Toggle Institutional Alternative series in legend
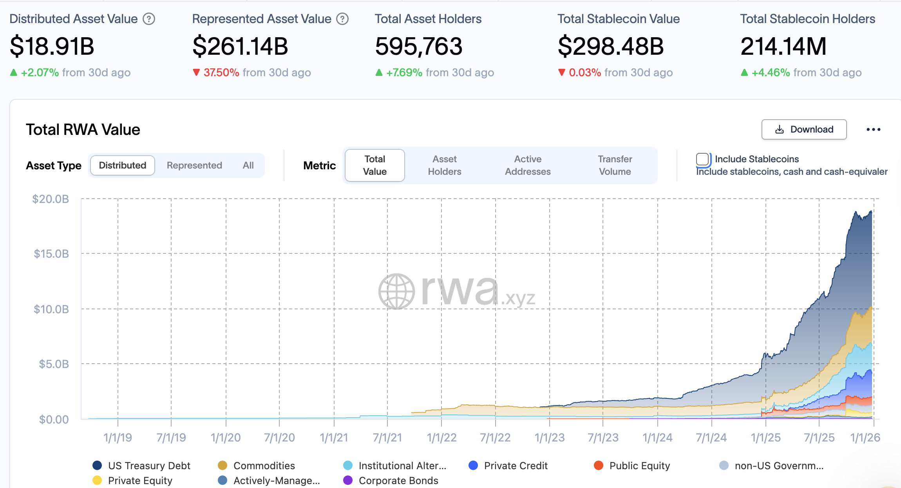This screenshot has width=901, height=488. [402, 465]
